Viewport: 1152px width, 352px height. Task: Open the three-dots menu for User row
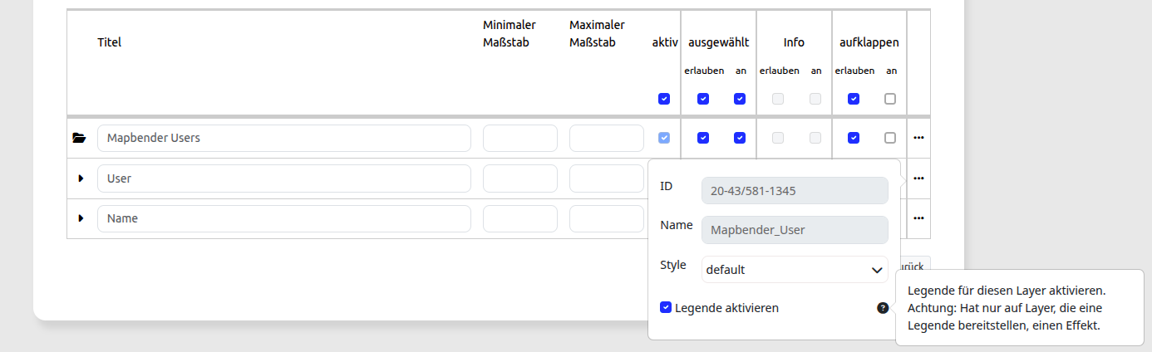click(918, 178)
